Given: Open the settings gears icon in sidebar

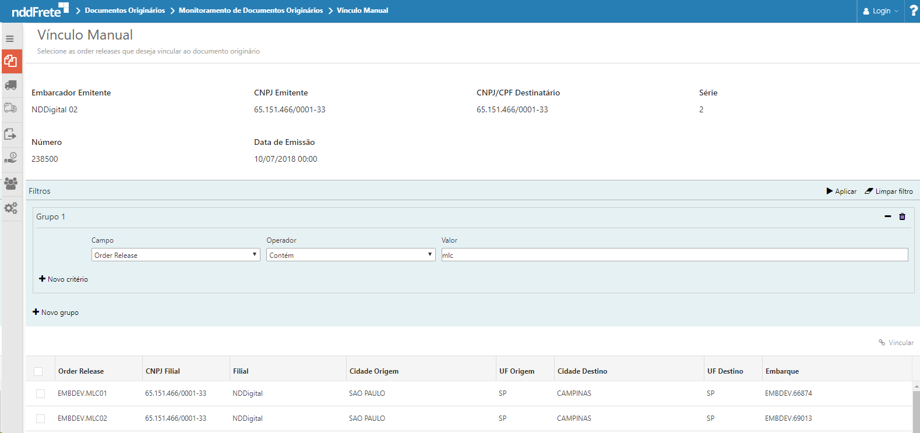Looking at the screenshot, I should 10,208.
